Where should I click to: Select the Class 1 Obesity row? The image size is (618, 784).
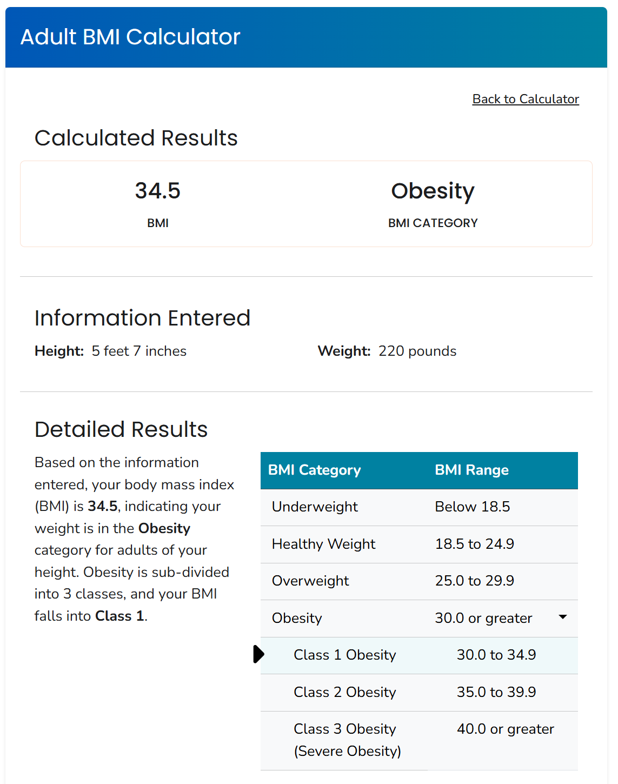tap(419, 655)
